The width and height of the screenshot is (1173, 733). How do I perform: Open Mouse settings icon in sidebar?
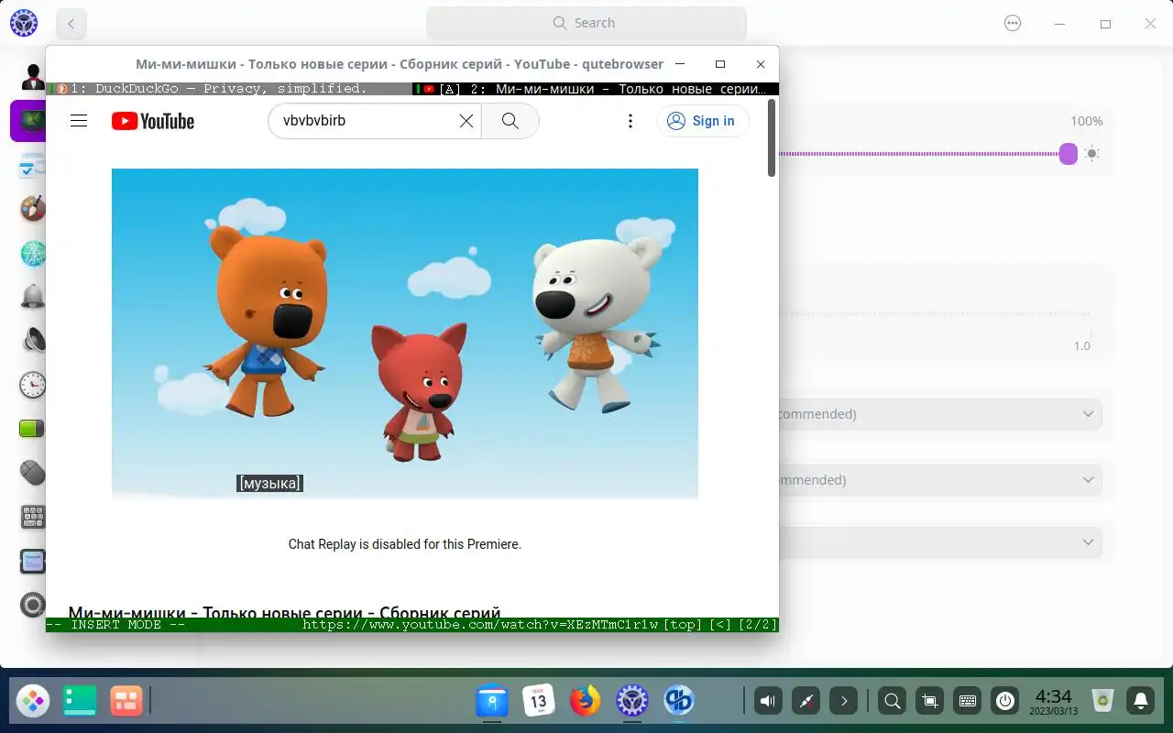(x=33, y=473)
